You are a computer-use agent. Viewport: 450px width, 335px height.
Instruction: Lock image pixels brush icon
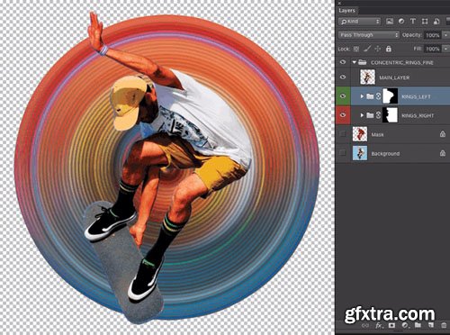pyautogui.click(x=367, y=49)
